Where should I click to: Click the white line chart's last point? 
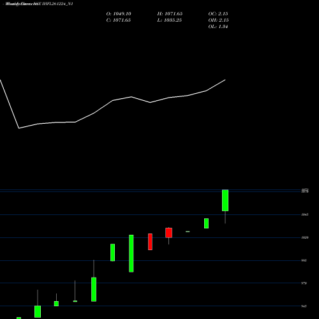coord(225,80)
